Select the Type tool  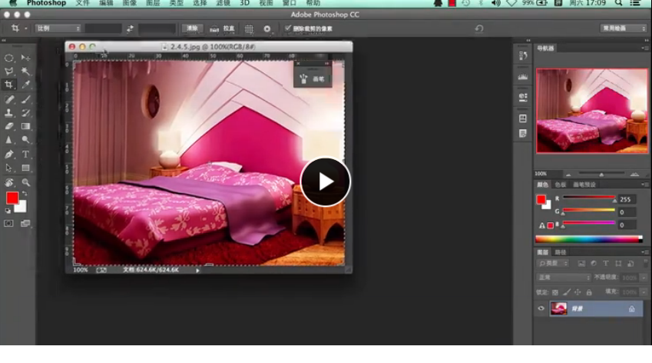point(26,155)
